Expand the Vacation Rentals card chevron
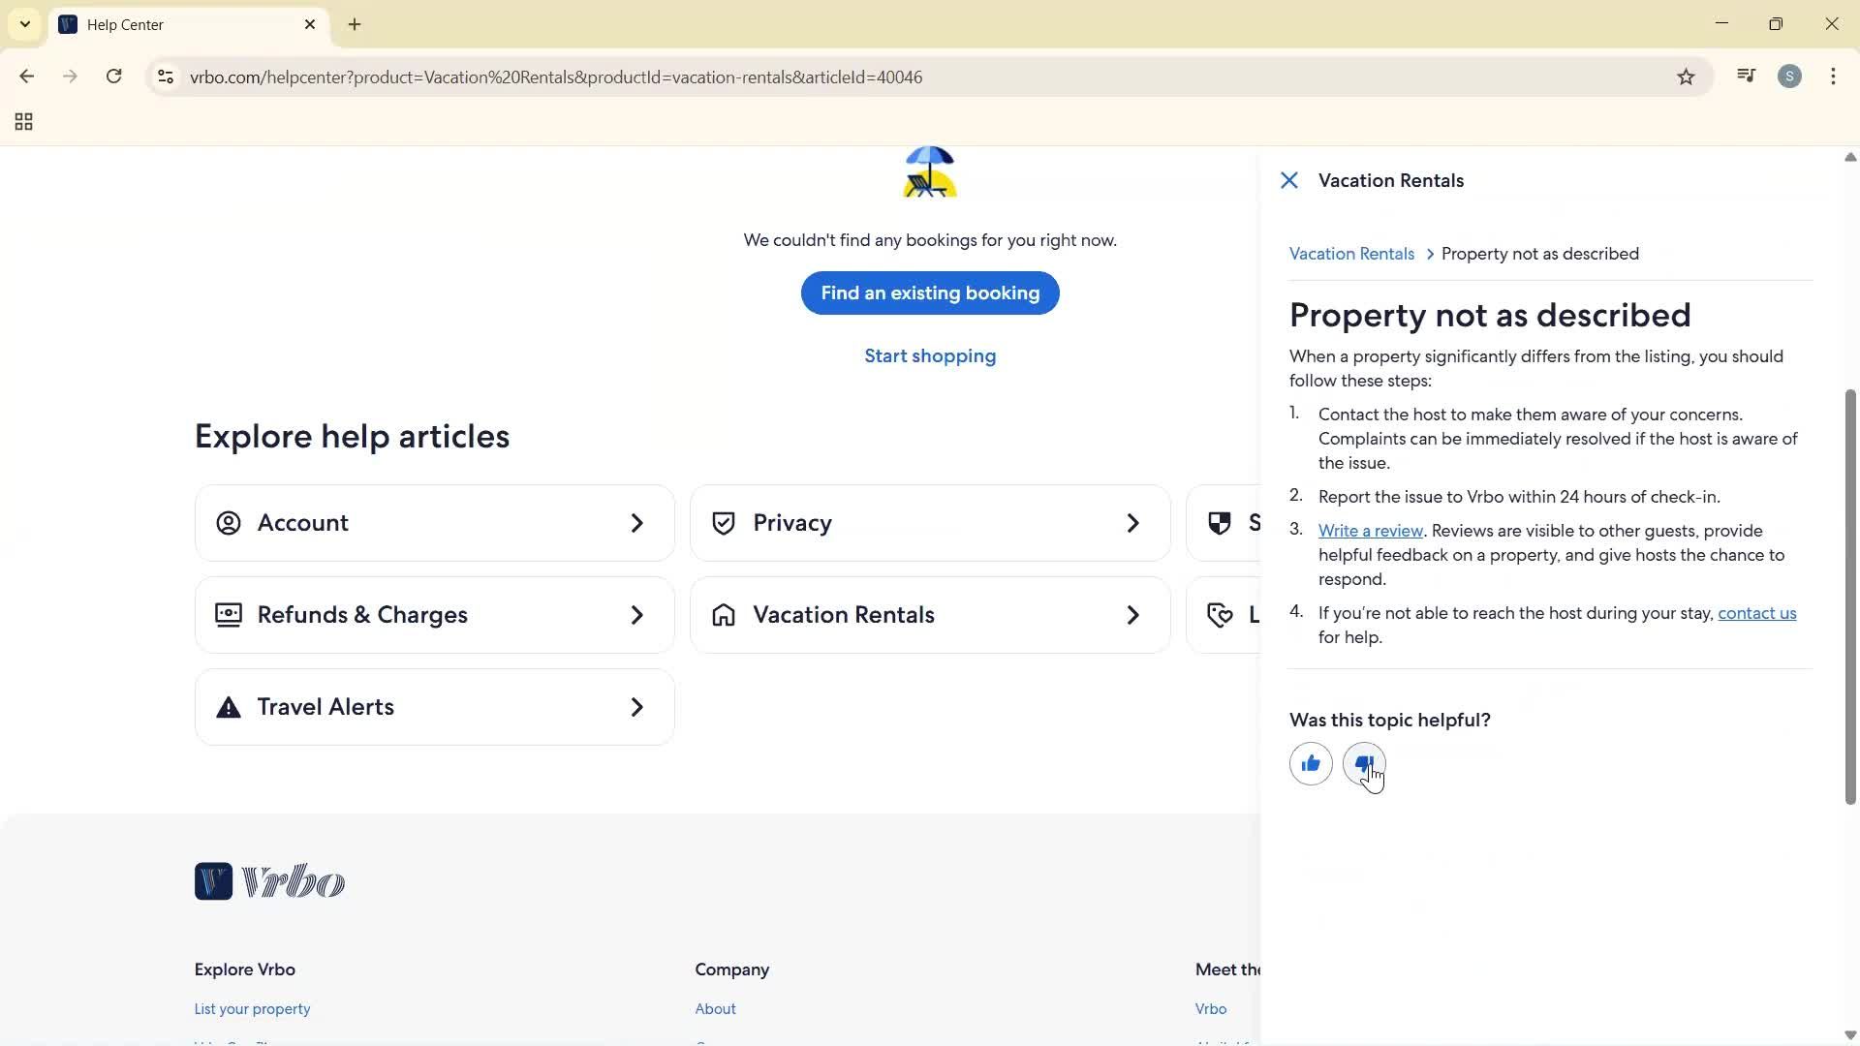Image resolution: width=1860 pixels, height=1046 pixels. tap(1131, 614)
